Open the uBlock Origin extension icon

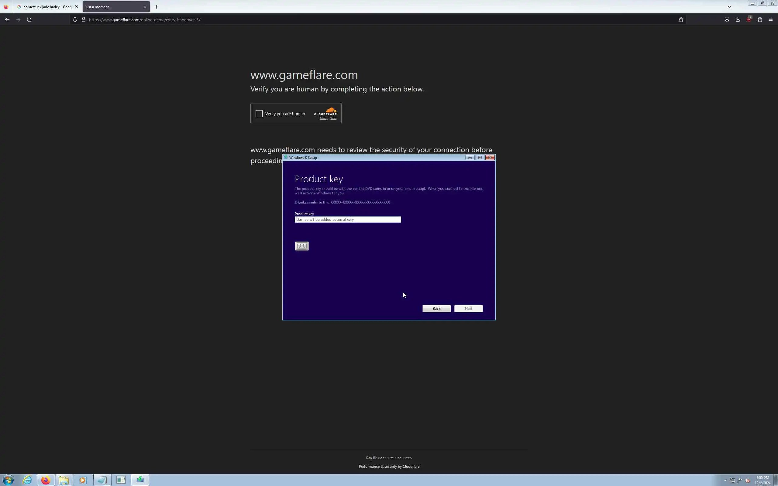click(x=749, y=20)
